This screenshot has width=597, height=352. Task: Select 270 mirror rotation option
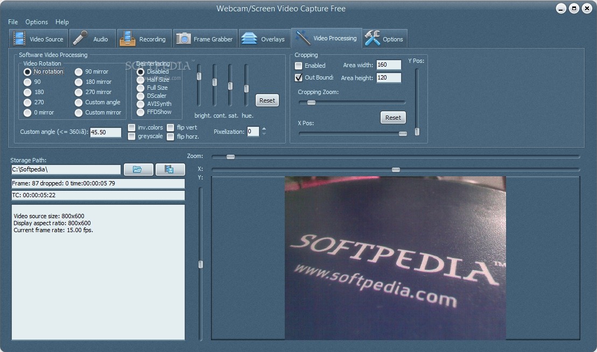click(x=79, y=92)
